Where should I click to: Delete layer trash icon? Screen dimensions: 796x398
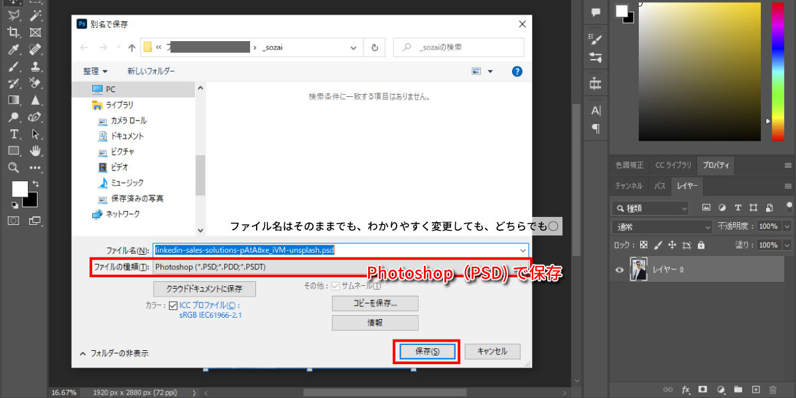click(x=773, y=389)
